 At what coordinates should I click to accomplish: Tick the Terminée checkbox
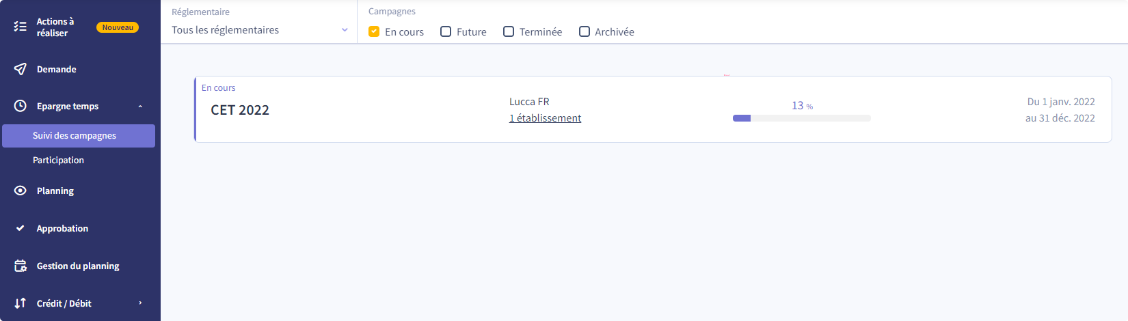tap(509, 31)
